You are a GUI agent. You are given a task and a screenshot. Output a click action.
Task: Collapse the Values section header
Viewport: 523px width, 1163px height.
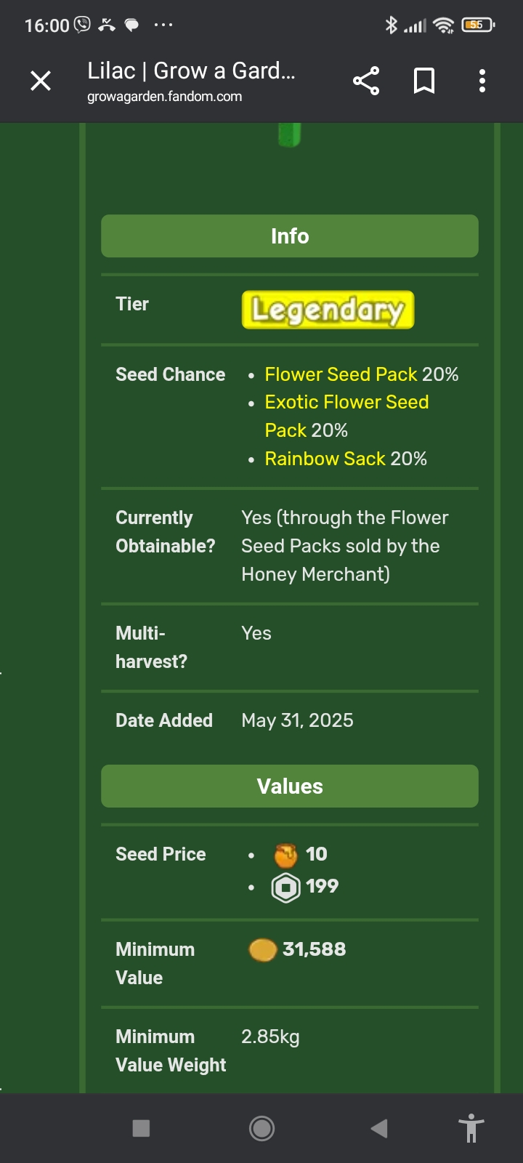290,786
